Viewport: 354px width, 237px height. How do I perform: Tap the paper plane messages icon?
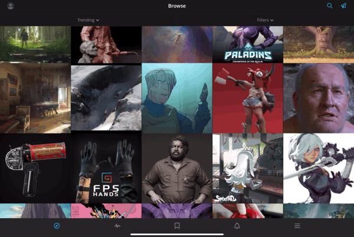click(x=343, y=6)
